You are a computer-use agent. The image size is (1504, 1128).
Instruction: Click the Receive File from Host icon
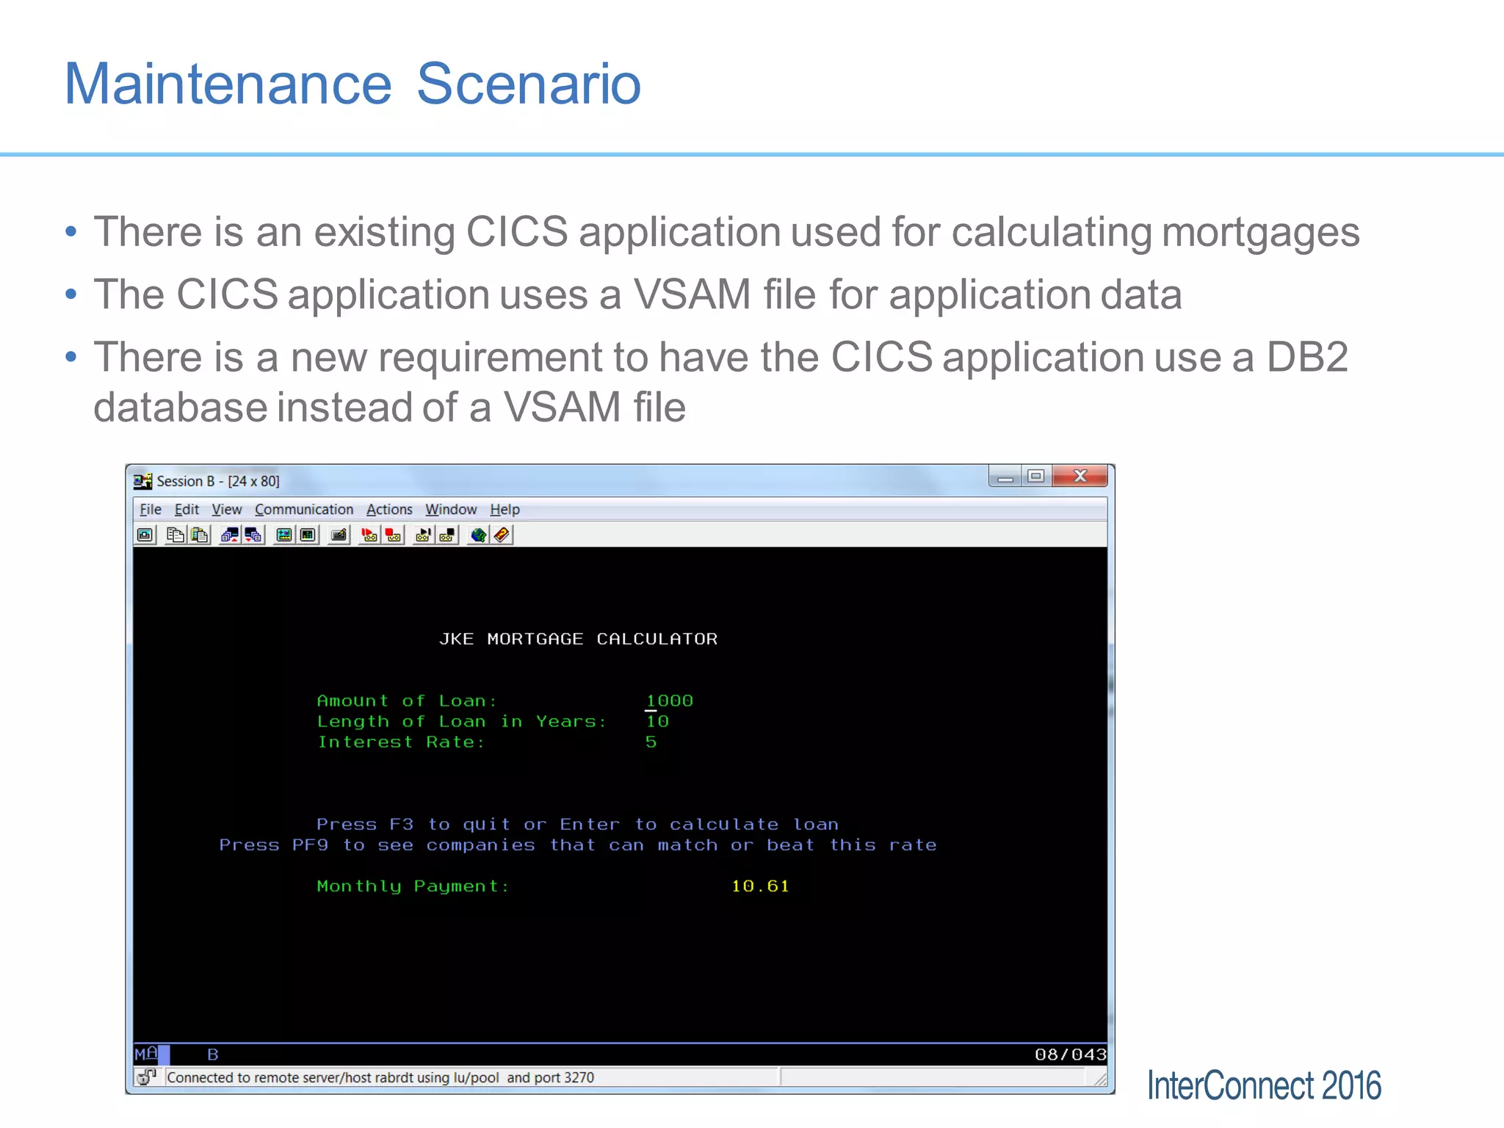coord(253,535)
